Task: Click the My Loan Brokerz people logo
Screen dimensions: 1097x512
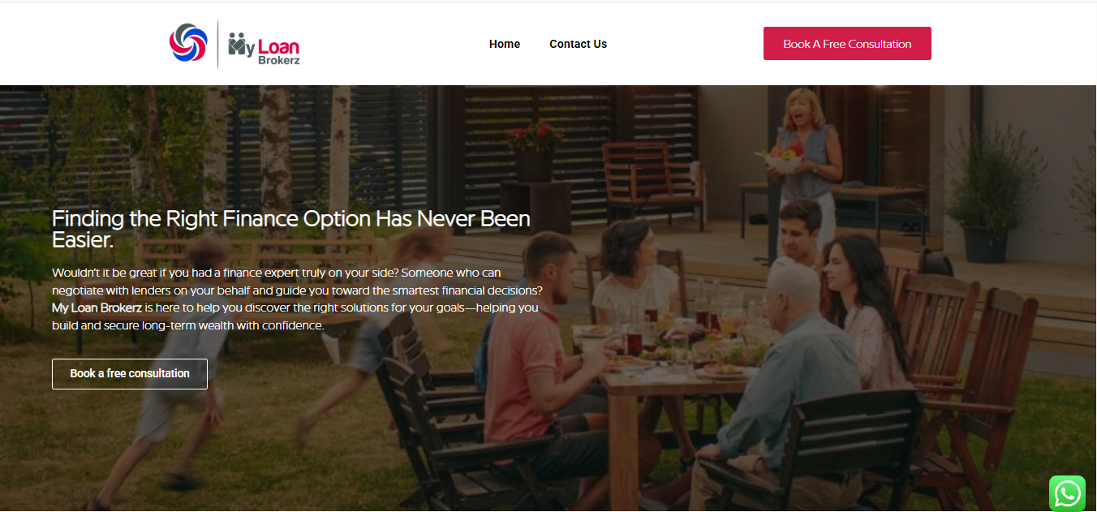Action: [x=264, y=48]
